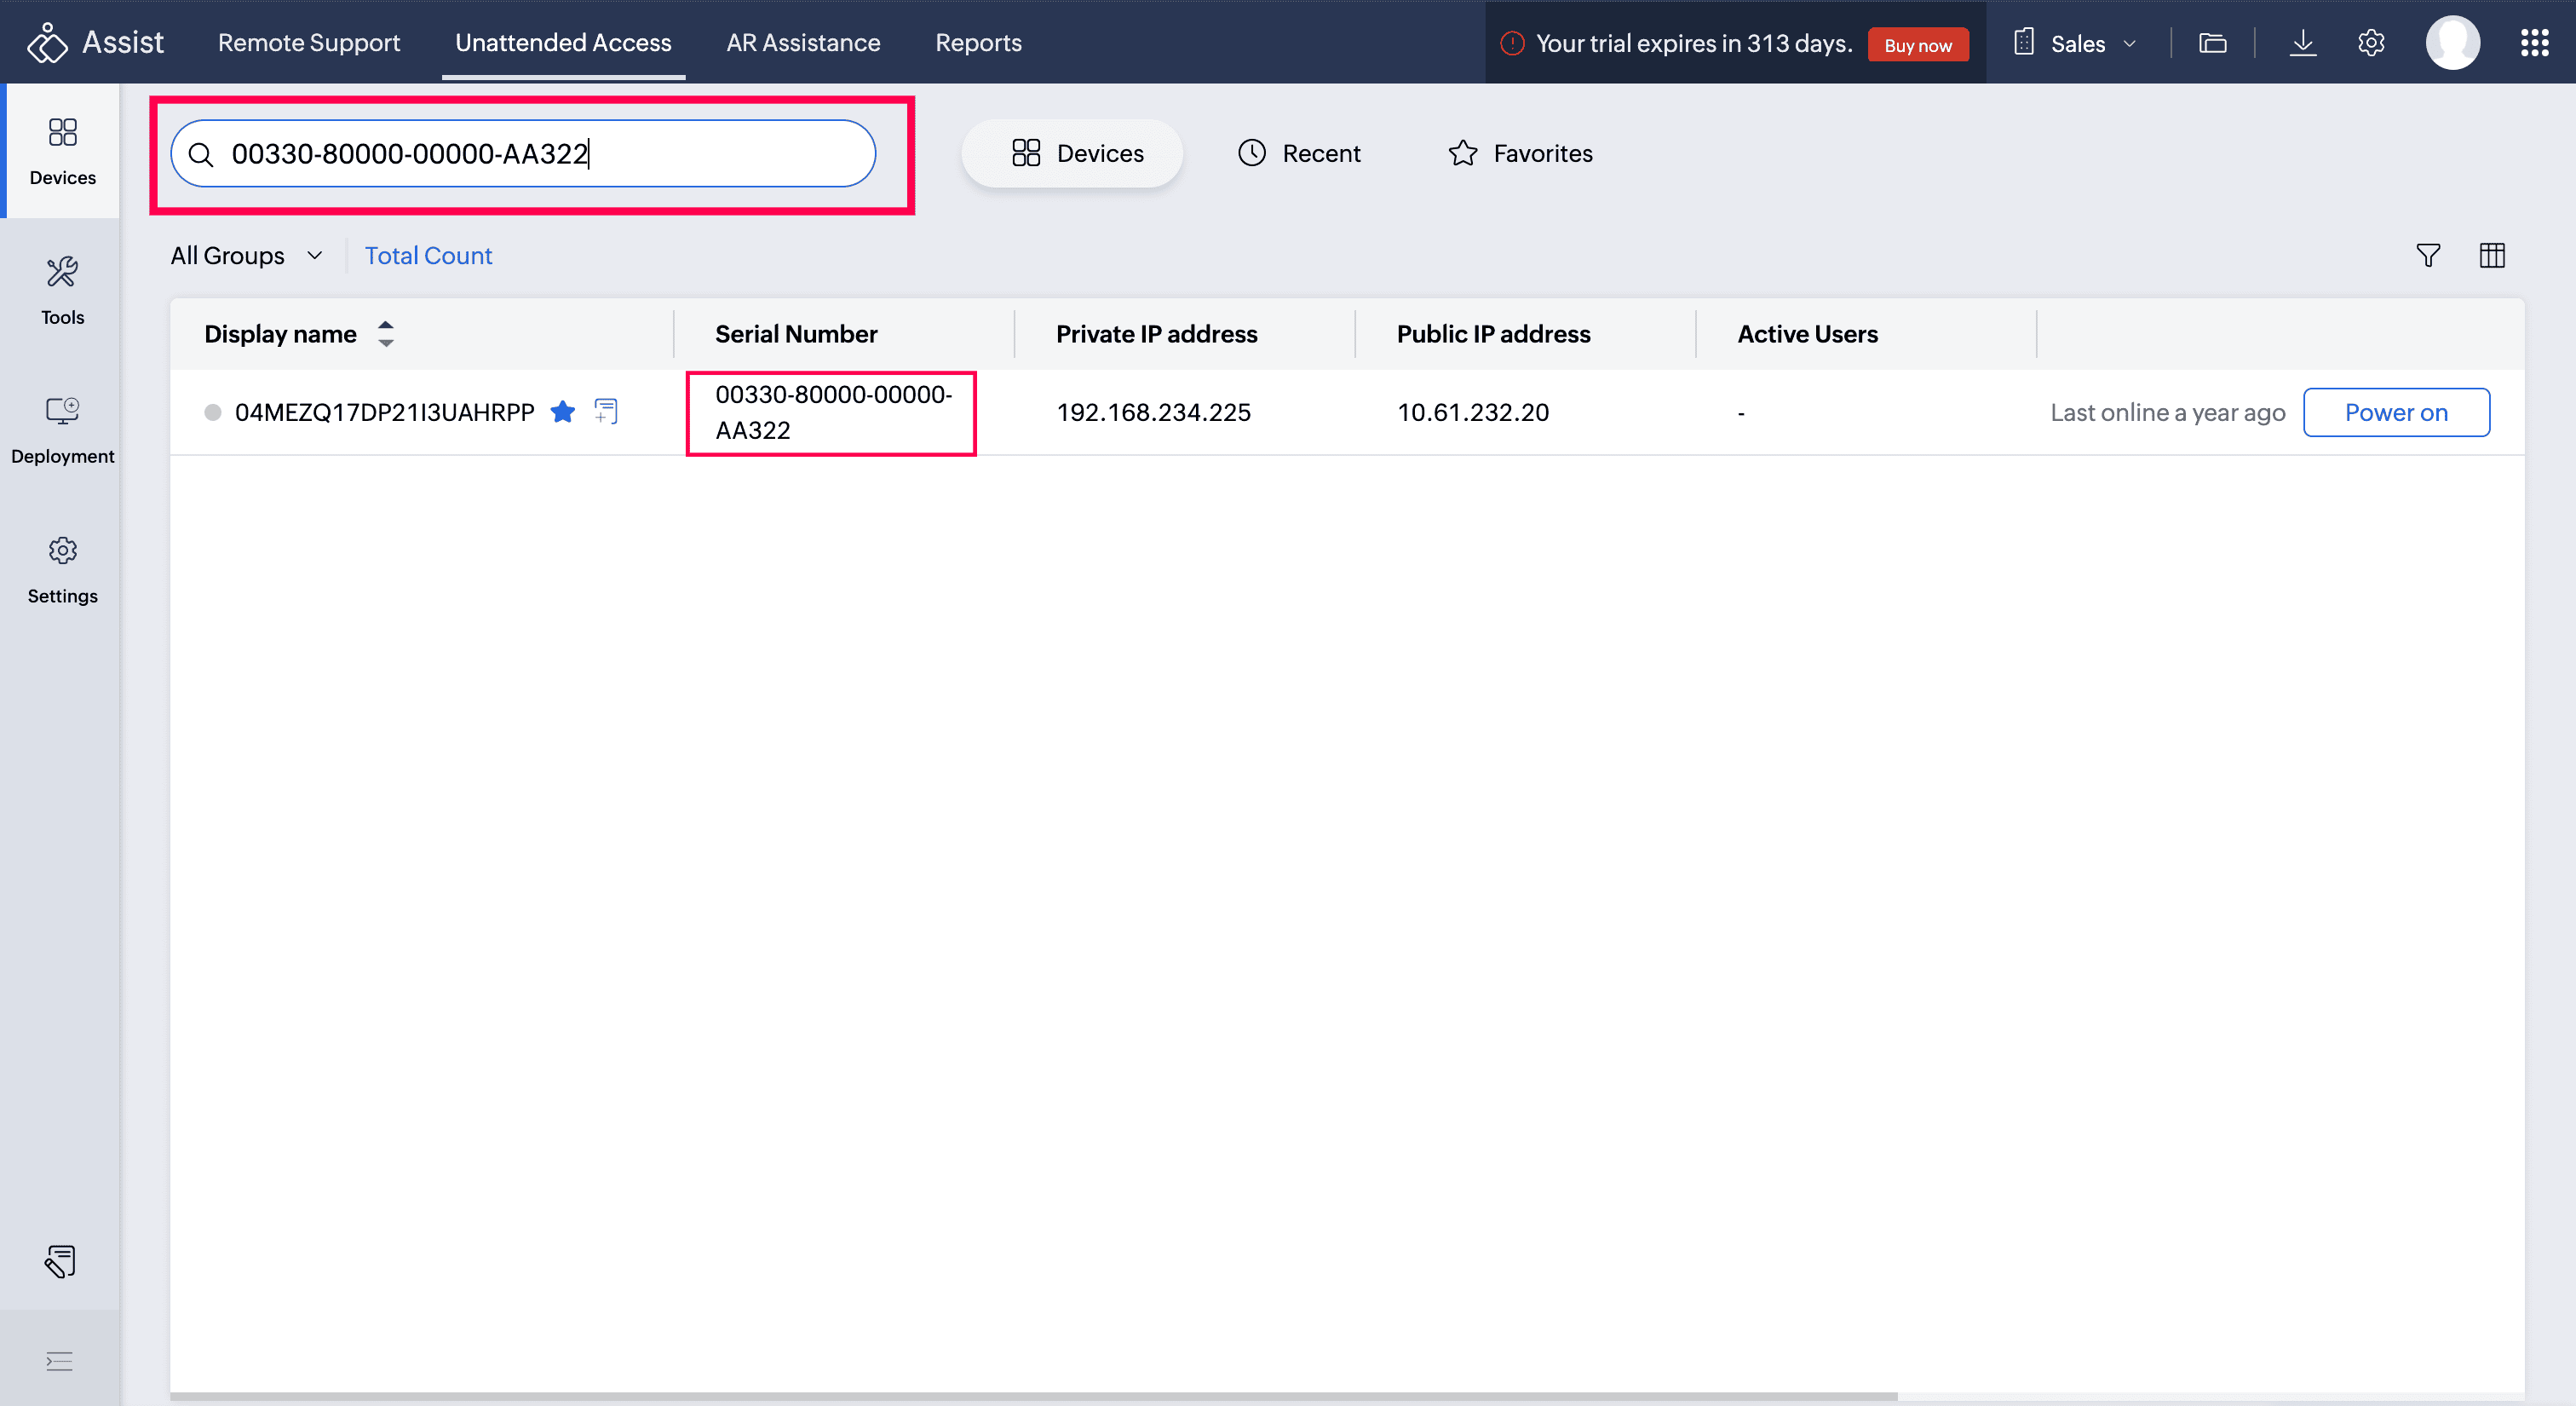Open Settings in the left sidebar
The width and height of the screenshot is (2576, 1406).
click(62, 568)
